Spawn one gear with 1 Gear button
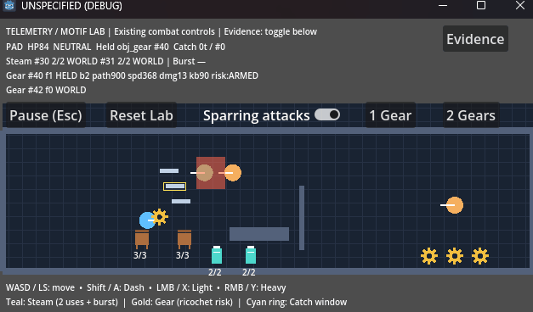The width and height of the screenshot is (533, 312). [390, 115]
